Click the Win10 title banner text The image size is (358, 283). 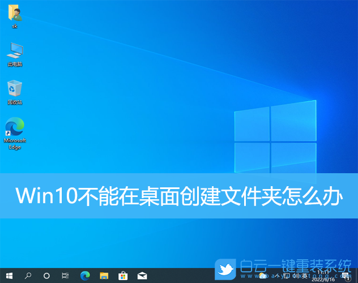[179, 196]
